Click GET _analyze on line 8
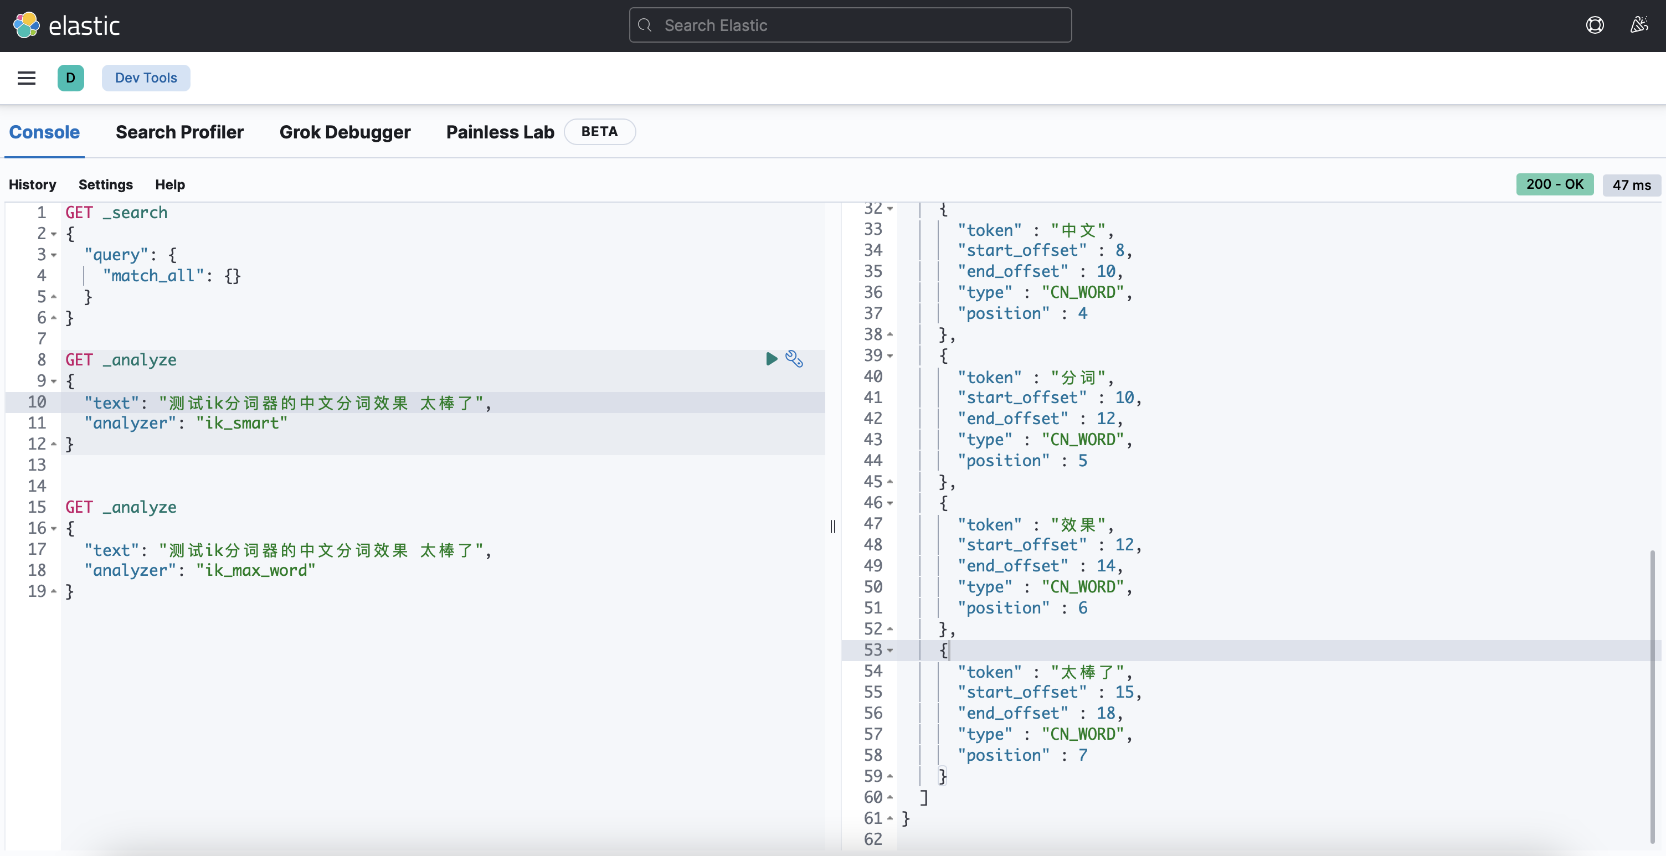1666x856 pixels. pos(121,360)
